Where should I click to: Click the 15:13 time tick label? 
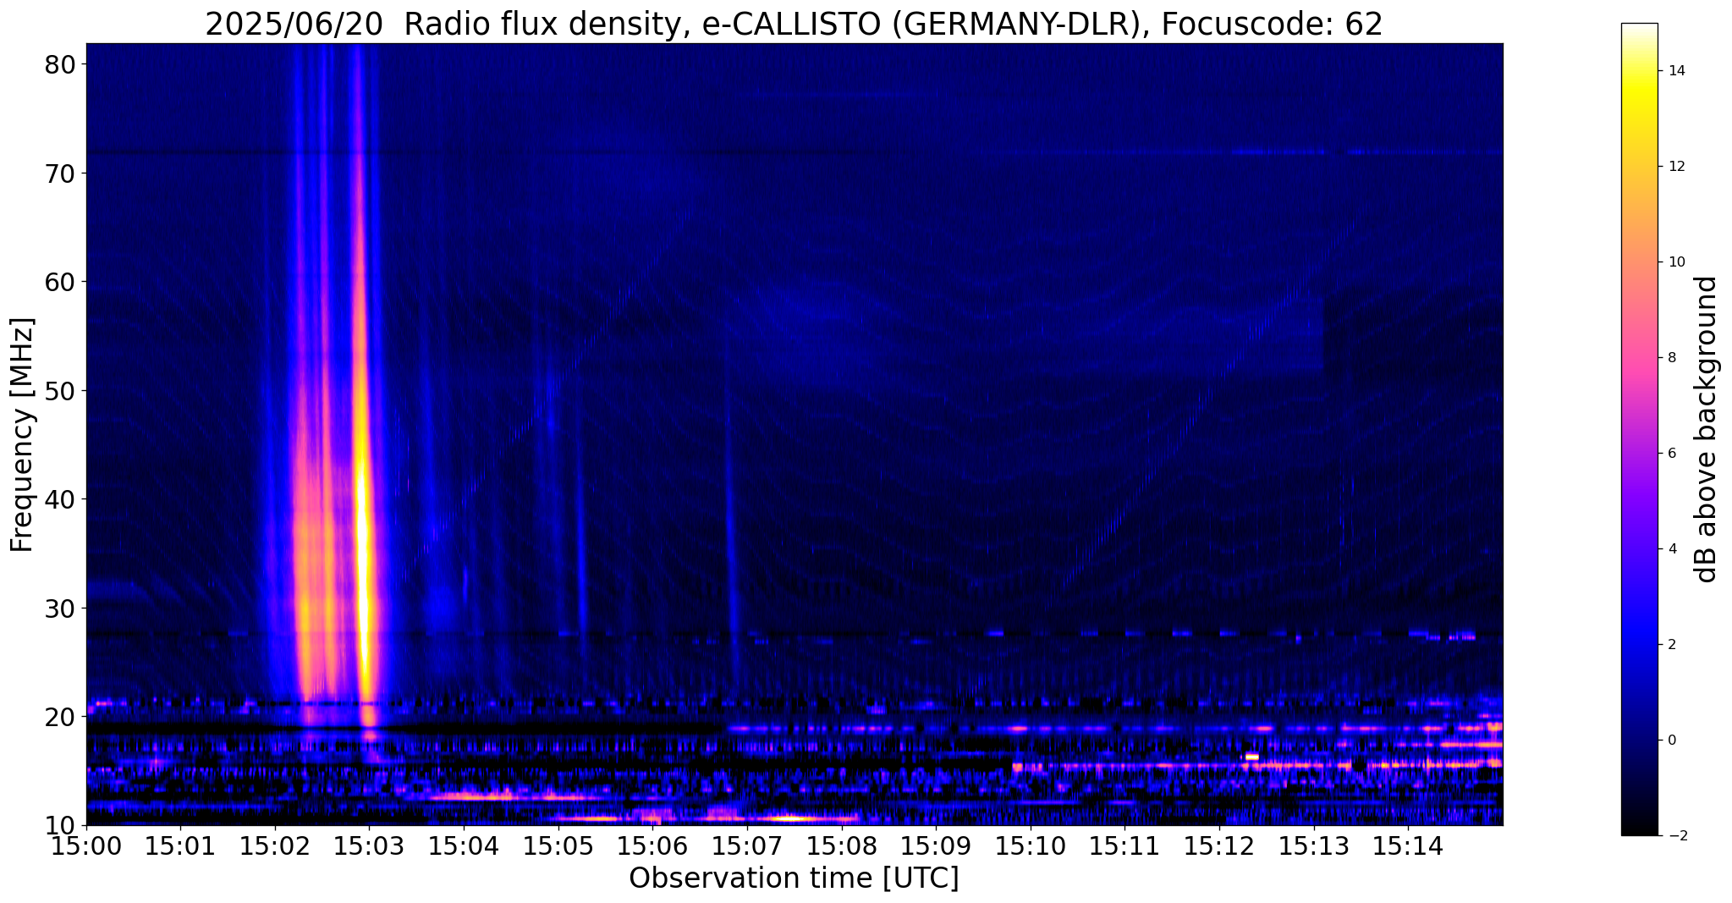(1314, 846)
